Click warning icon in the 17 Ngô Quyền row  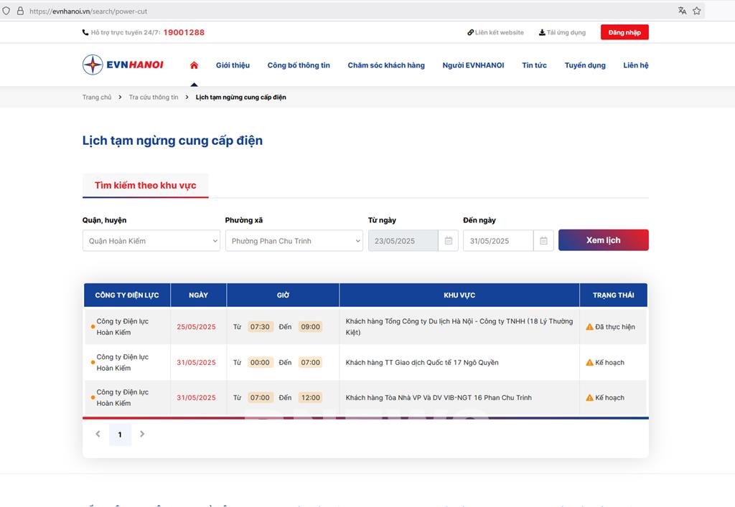590,362
